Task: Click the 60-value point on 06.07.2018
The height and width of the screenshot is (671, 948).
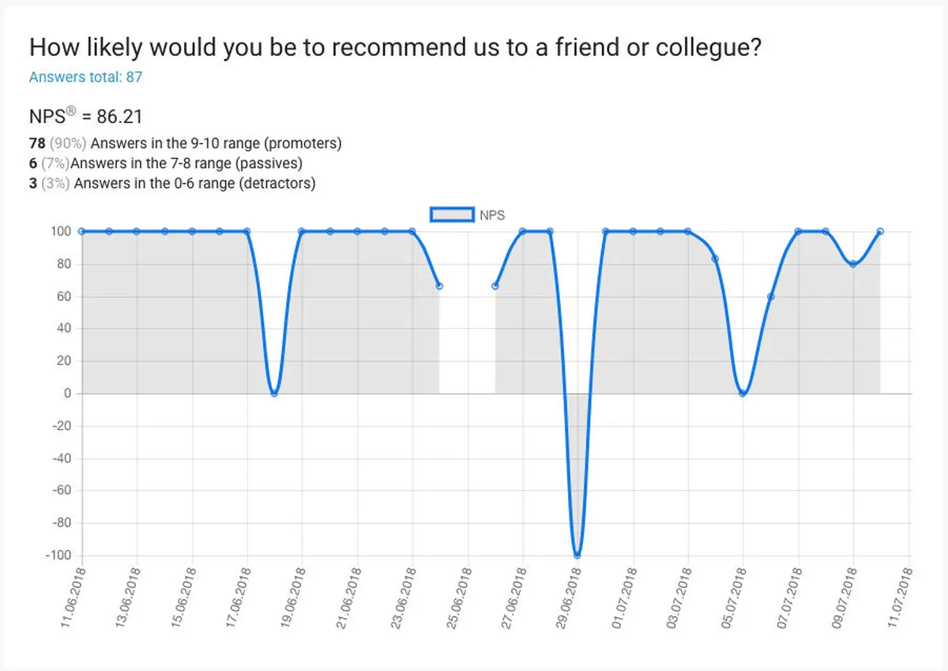Action: (770, 297)
